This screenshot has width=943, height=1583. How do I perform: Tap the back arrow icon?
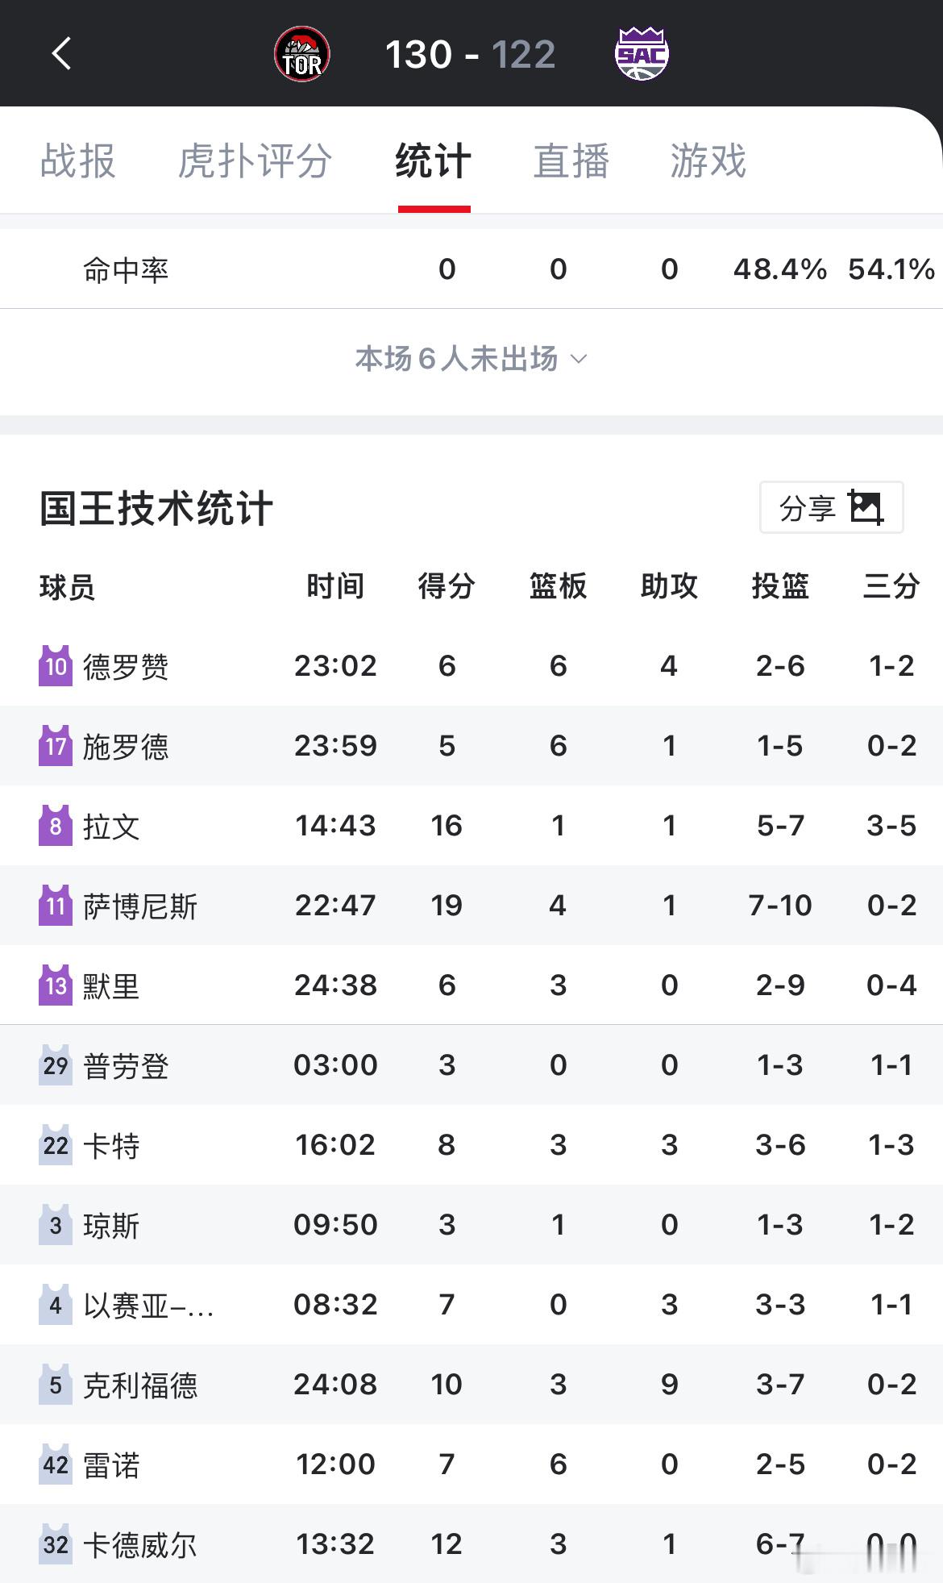[x=61, y=54]
